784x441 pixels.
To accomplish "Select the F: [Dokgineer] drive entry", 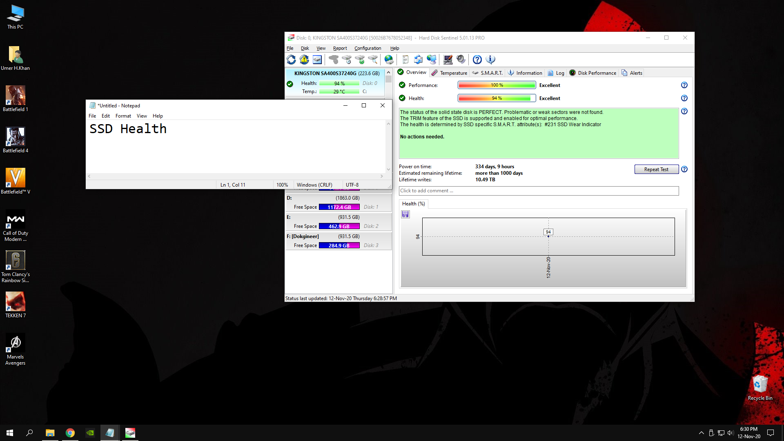I will point(338,241).
